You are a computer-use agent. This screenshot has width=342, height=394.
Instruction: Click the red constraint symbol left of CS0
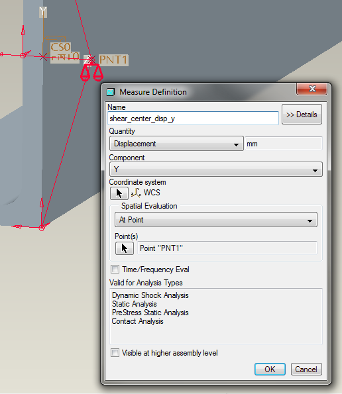pyautogui.click(x=23, y=55)
